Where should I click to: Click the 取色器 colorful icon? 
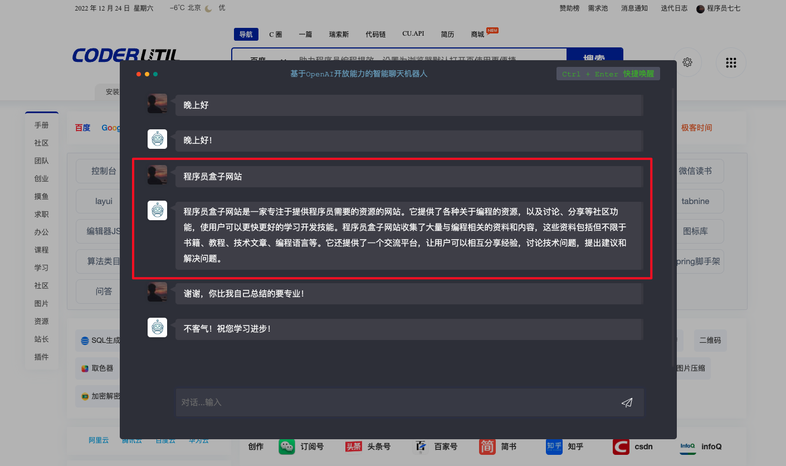[85, 368]
